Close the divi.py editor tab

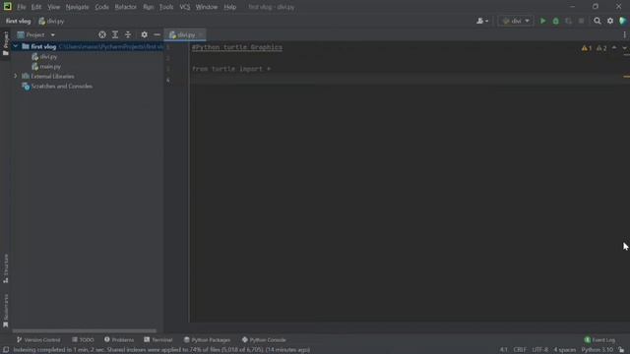pos(201,35)
